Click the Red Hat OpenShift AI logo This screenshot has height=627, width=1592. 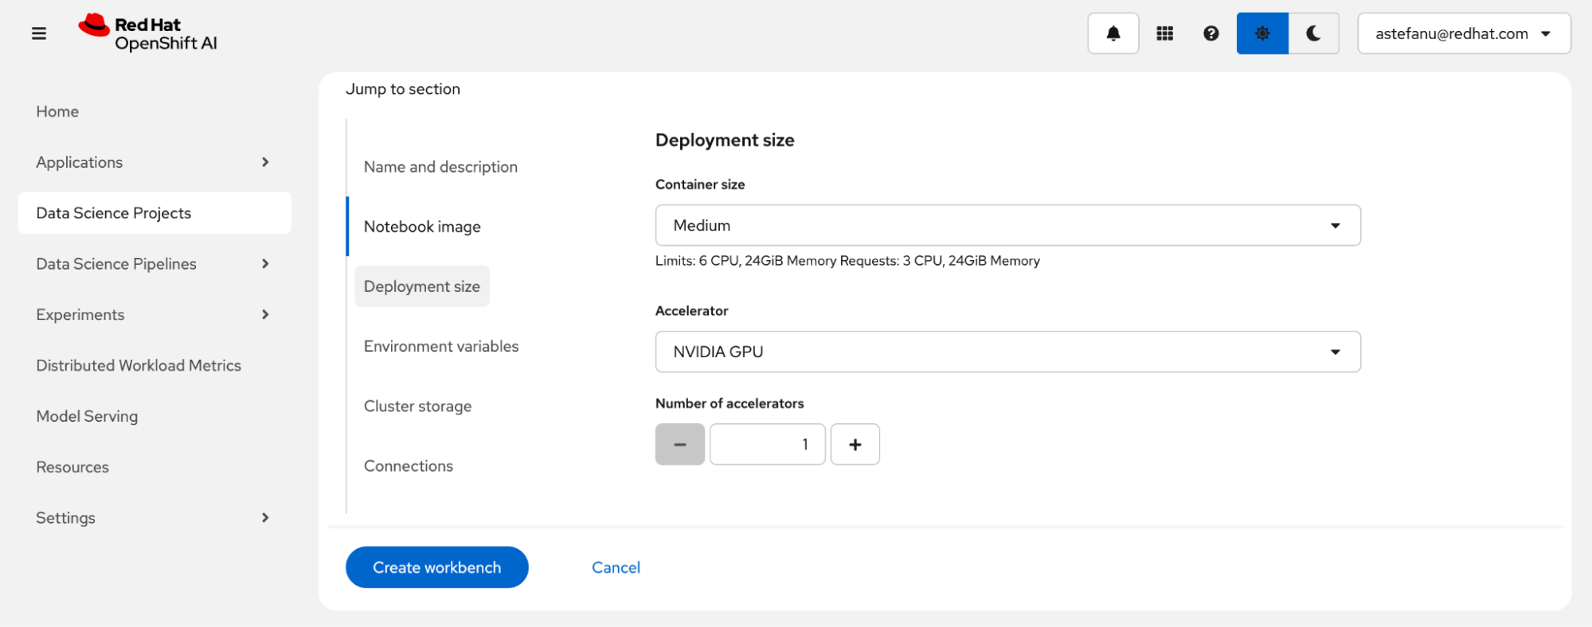(x=148, y=33)
